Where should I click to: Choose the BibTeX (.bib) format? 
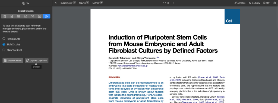coord(11,44)
